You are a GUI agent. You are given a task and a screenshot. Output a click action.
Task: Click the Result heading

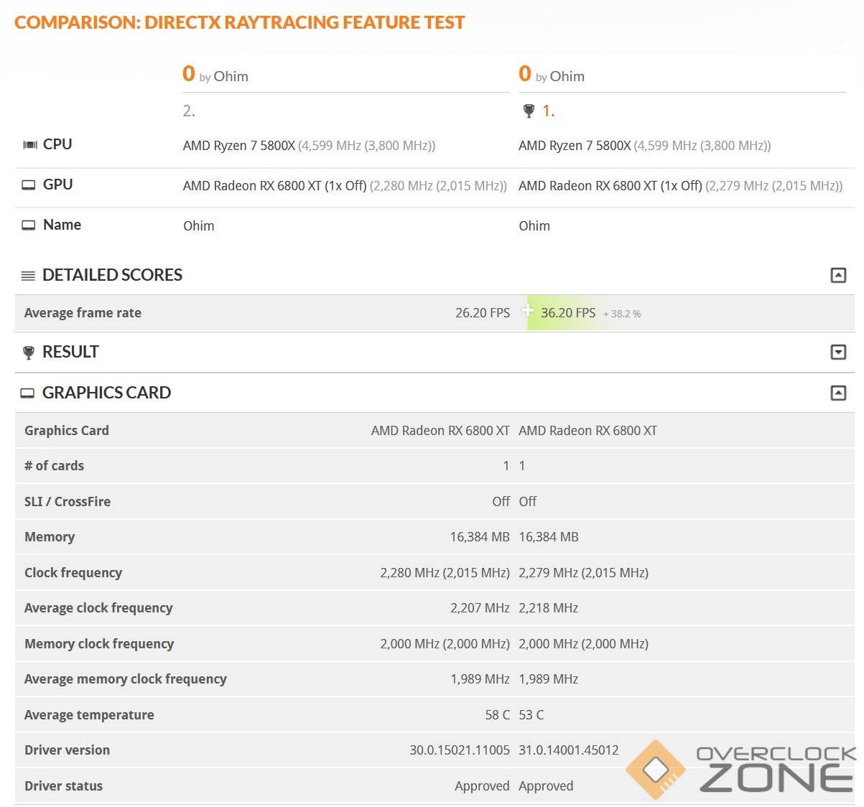tap(70, 352)
